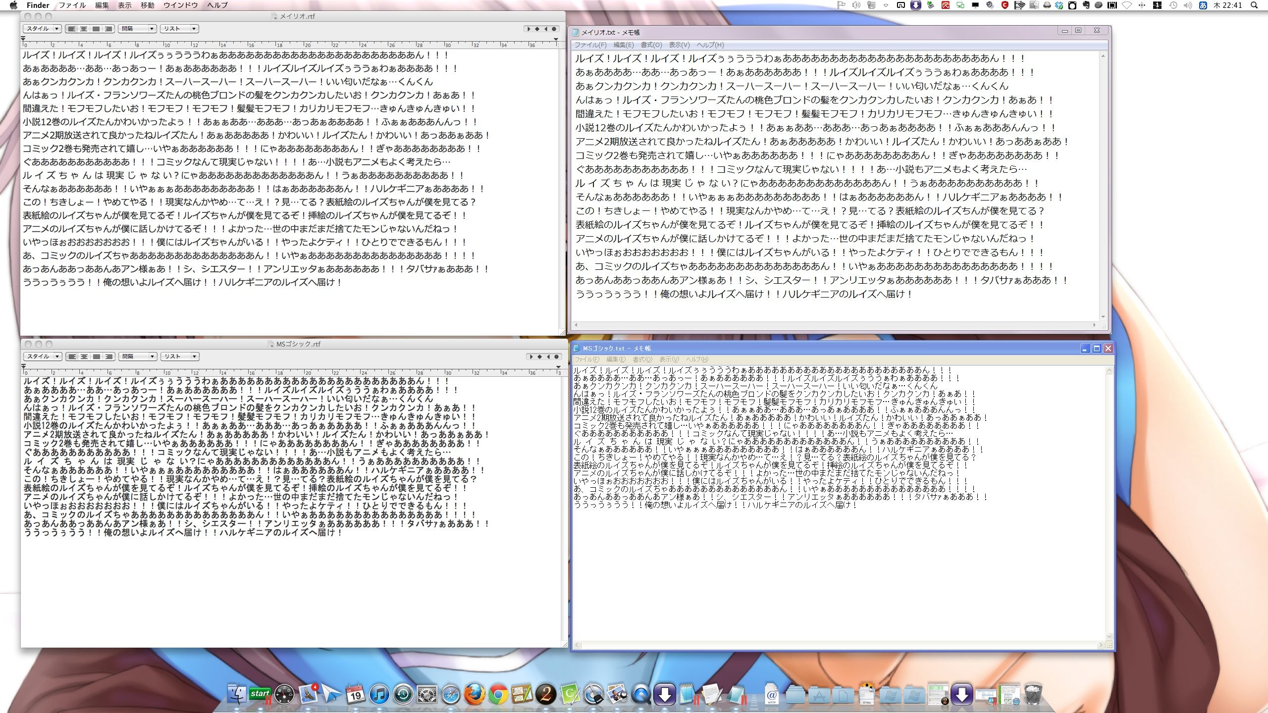
Task: Click left align in MSゴシック.rtf toolbar
Action: [x=72, y=356]
